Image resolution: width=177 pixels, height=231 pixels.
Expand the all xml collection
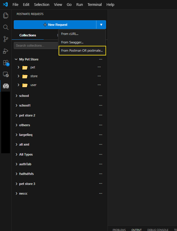tap(16, 144)
